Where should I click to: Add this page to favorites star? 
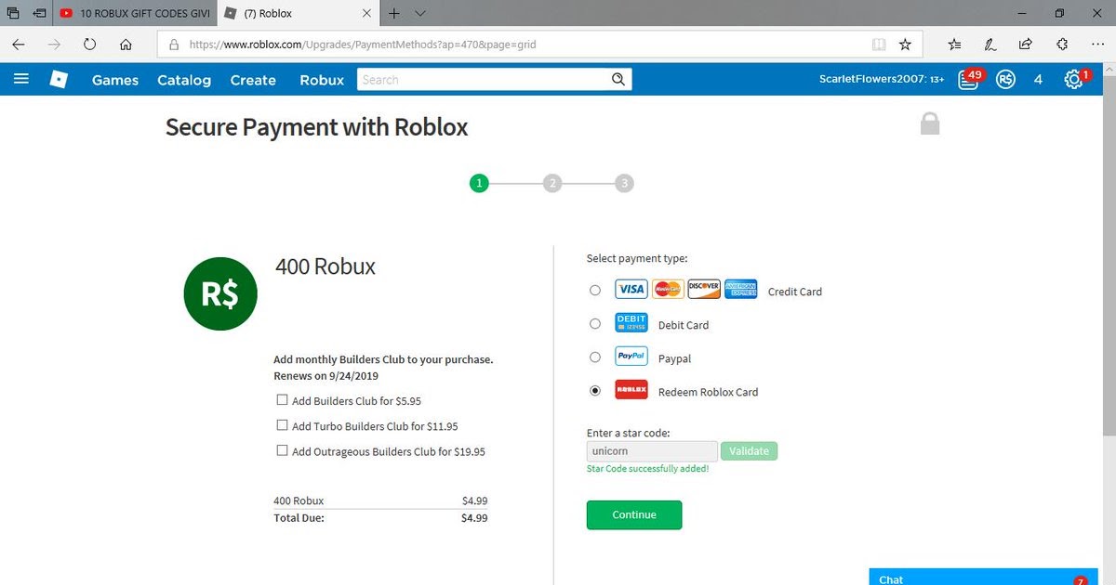[905, 44]
